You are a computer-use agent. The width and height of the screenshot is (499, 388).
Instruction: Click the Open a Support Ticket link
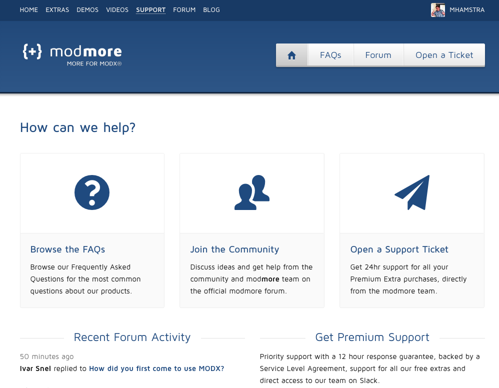click(x=398, y=249)
